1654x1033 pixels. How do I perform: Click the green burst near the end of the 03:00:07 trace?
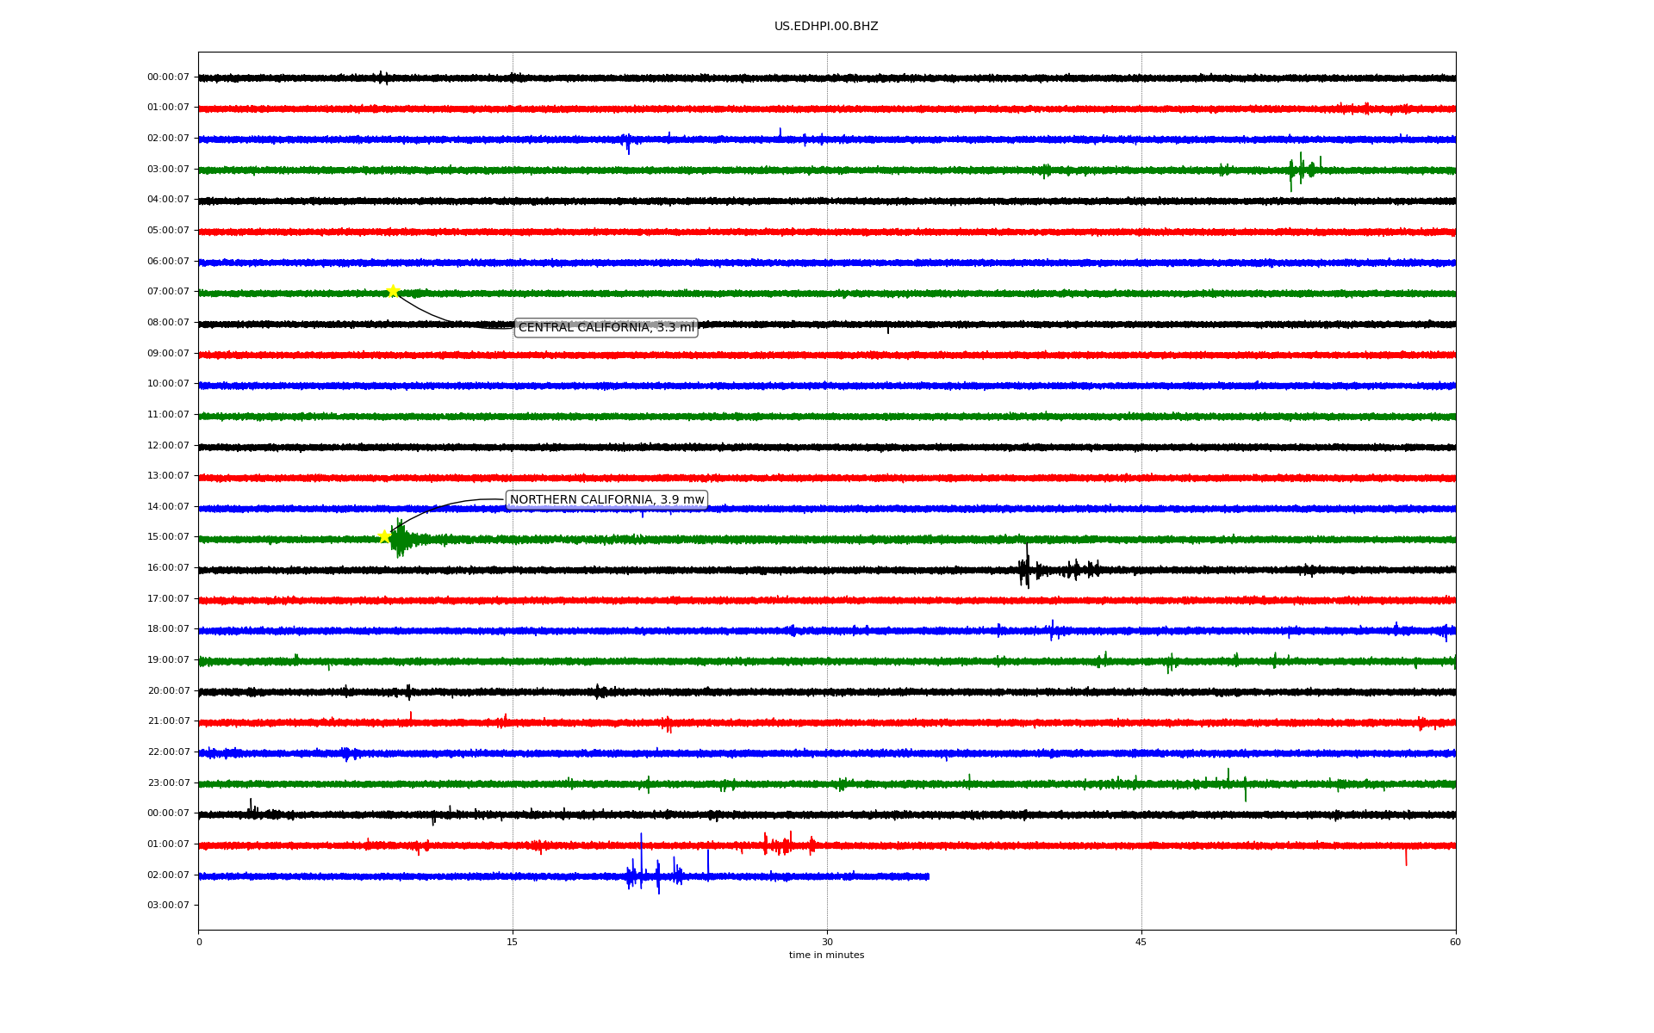(x=1301, y=170)
